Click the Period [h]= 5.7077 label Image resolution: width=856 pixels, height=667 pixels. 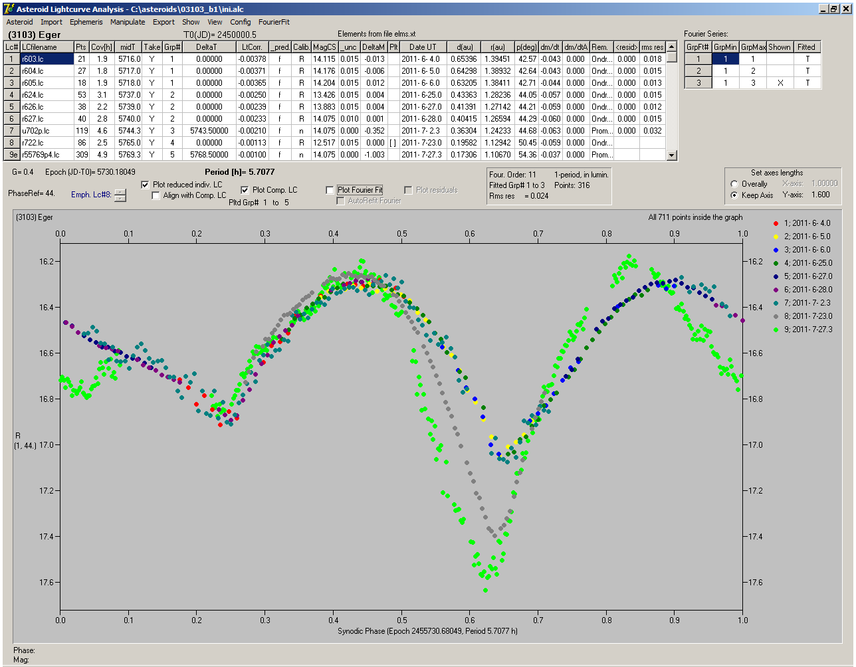click(239, 172)
